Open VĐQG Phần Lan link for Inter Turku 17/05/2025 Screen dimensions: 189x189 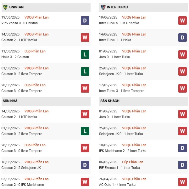pyautogui.click(x=134, y=85)
